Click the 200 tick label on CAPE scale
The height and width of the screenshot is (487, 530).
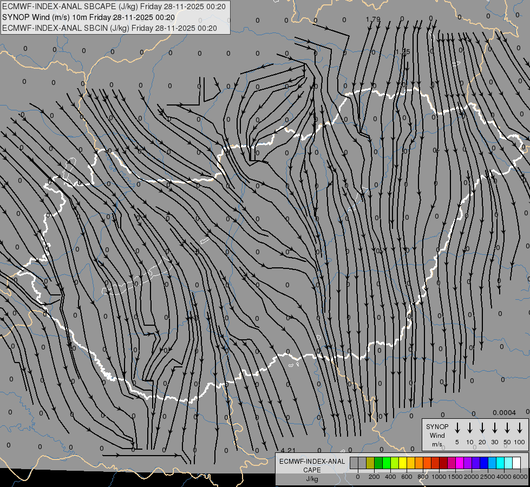point(374,477)
